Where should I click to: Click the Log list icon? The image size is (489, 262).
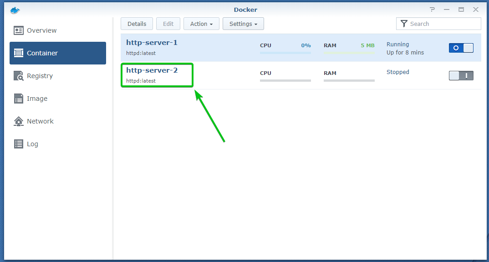(18, 144)
